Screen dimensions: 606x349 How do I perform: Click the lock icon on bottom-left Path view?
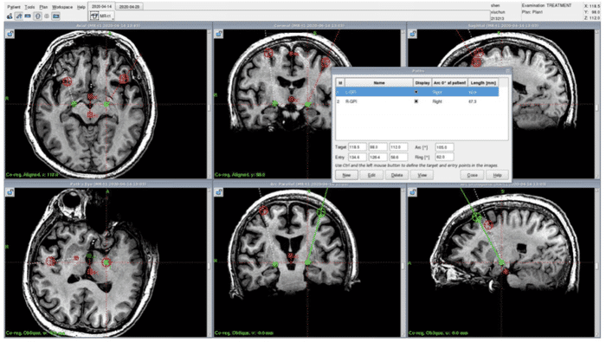click(x=10, y=191)
